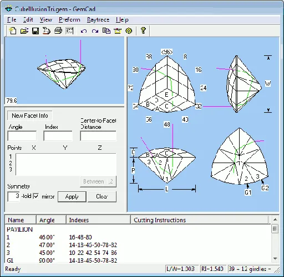This screenshot has height=277, width=284.
Task: Open a gem file with folder icon
Action: pyautogui.click(x=24, y=30)
